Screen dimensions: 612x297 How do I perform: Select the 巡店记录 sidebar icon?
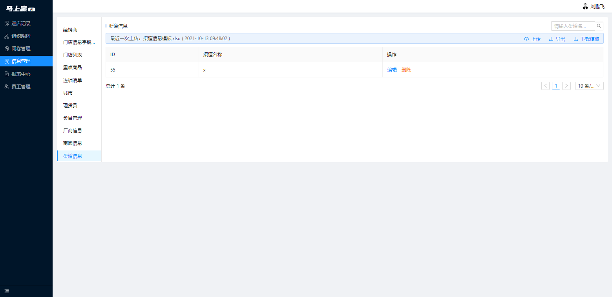pos(5,23)
